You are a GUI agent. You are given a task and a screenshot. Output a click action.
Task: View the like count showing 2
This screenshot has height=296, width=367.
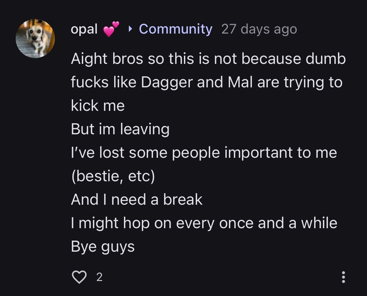coord(99,277)
